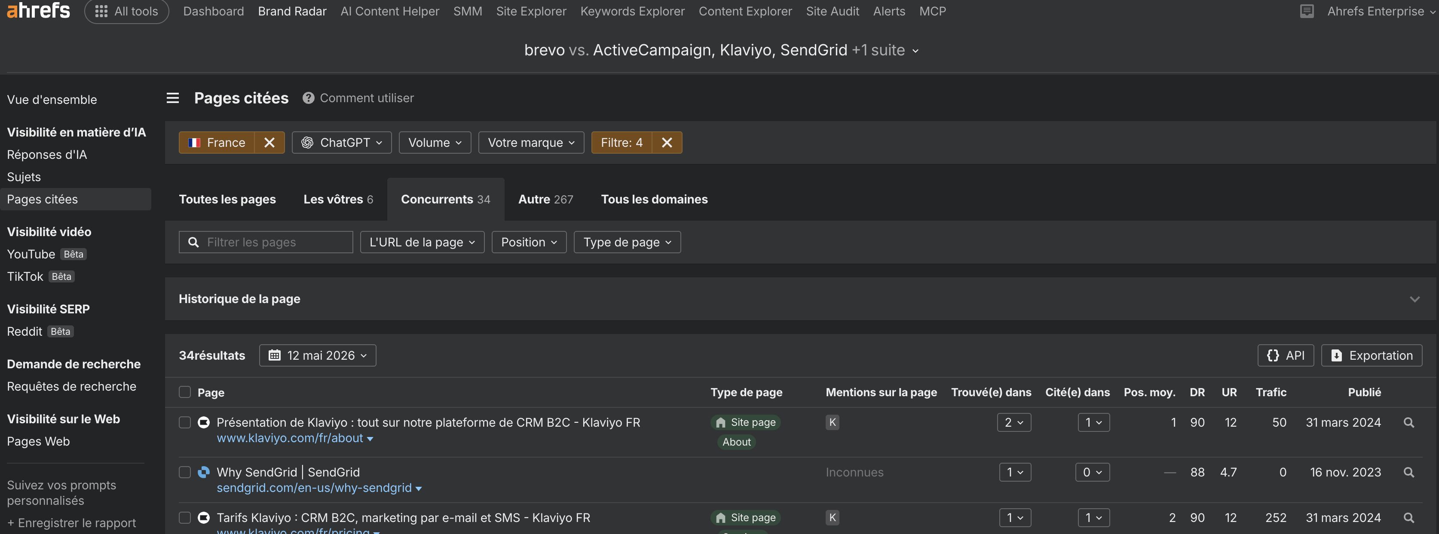This screenshot has height=534, width=1439.
Task: Go to Dashboard in top navigation
Action: click(x=213, y=11)
